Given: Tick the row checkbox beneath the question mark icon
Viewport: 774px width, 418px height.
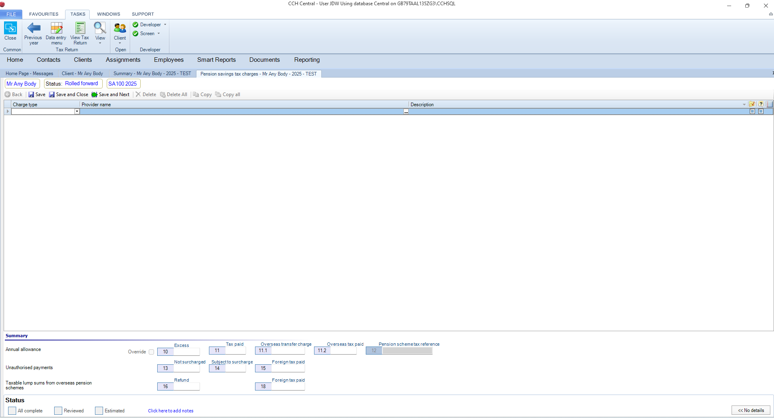Looking at the screenshot, I should (x=761, y=111).
